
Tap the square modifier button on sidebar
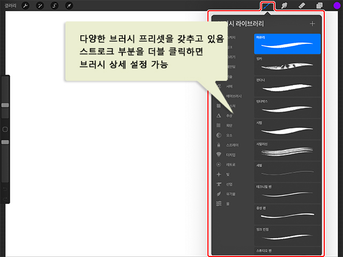[x=5, y=129]
